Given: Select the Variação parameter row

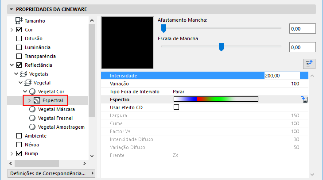Looking at the screenshot, I should (205, 84).
